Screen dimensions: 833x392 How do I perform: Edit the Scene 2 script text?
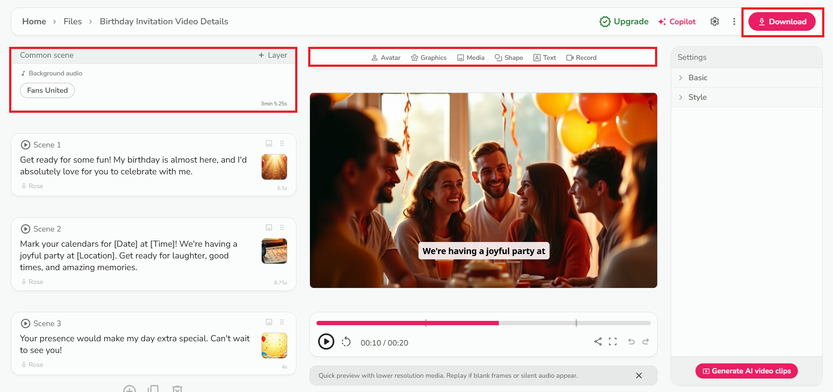[128, 256]
